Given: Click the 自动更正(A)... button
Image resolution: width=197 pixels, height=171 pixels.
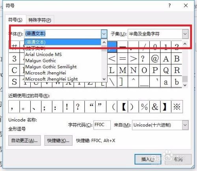Looking at the screenshot, I should pos(24,141).
